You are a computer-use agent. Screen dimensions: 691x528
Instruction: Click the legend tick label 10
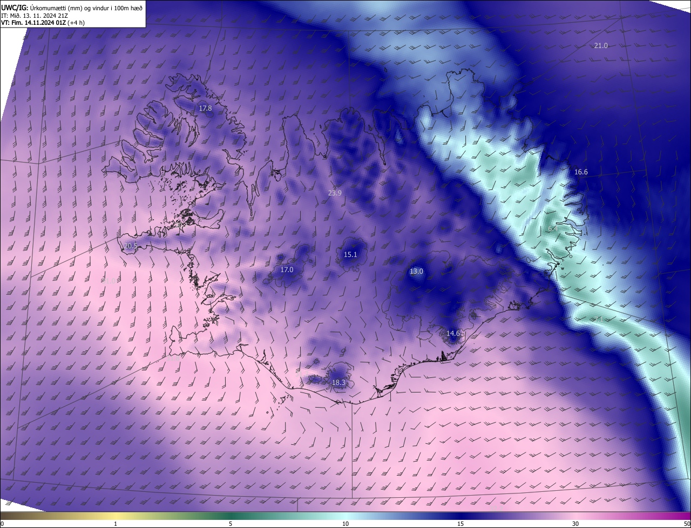coord(345,524)
